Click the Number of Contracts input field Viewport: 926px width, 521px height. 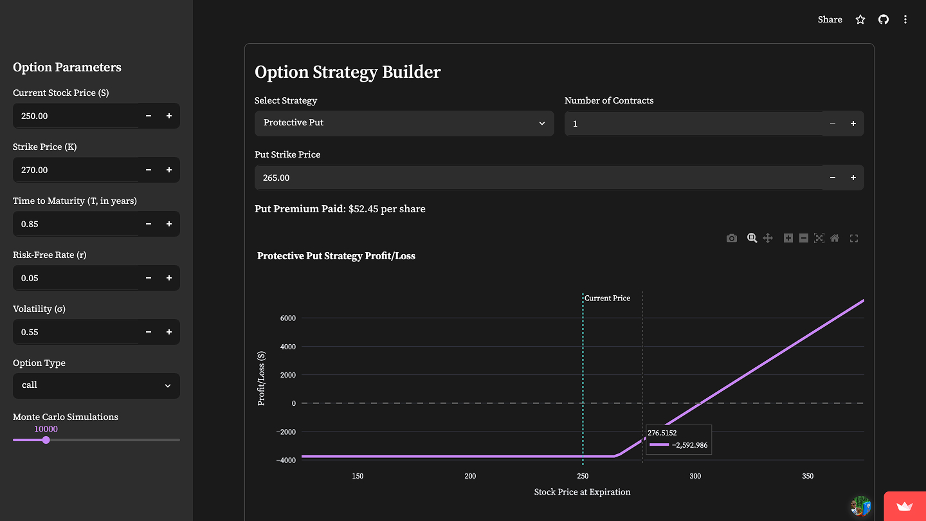pyautogui.click(x=694, y=123)
